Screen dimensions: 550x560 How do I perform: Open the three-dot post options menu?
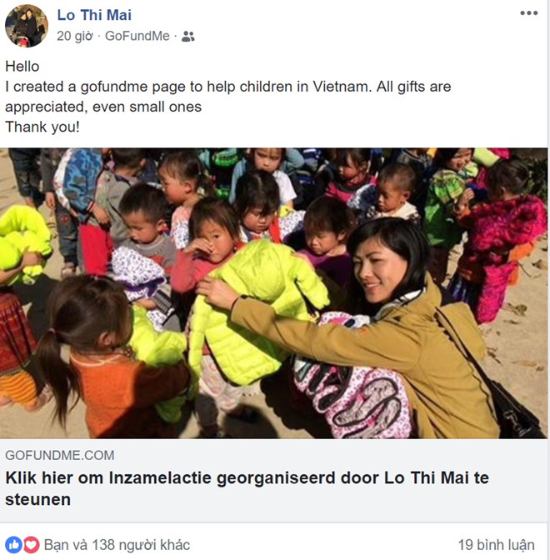(528, 13)
